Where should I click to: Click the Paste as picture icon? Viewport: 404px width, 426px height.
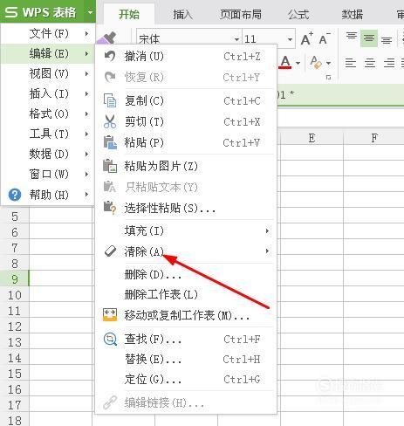coord(110,166)
